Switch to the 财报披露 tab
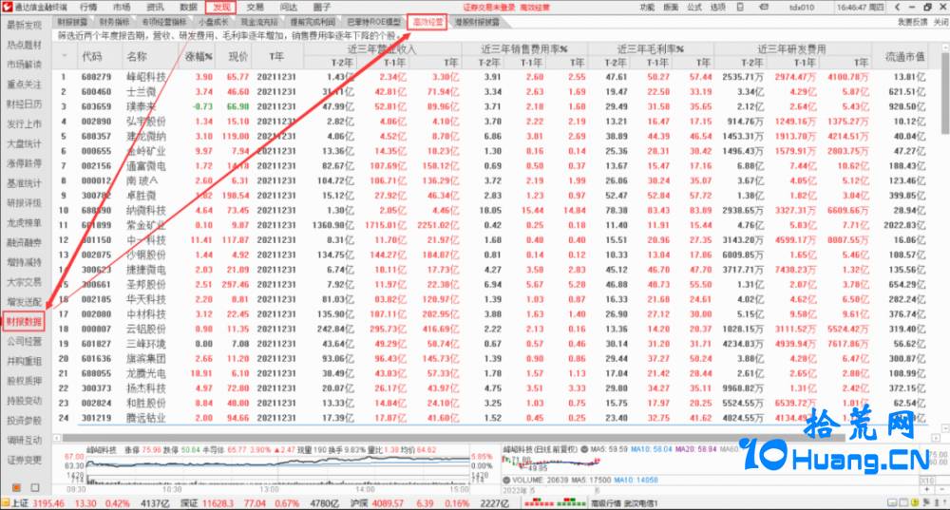The image size is (950, 510). point(72,23)
